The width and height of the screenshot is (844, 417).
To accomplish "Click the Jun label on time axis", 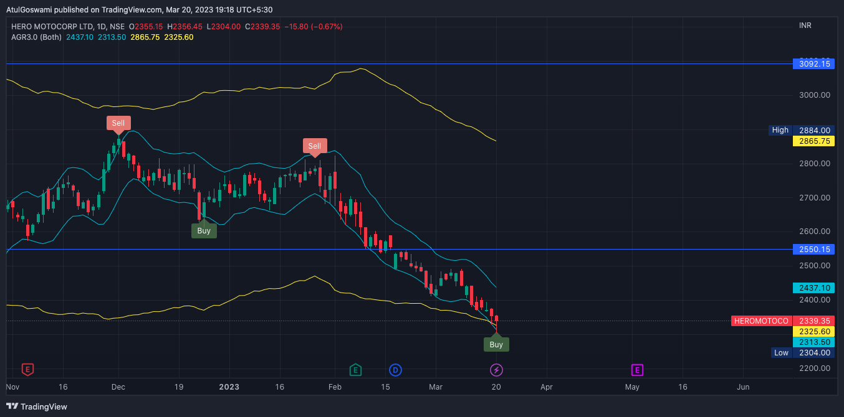I will click(x=743, y=387).
